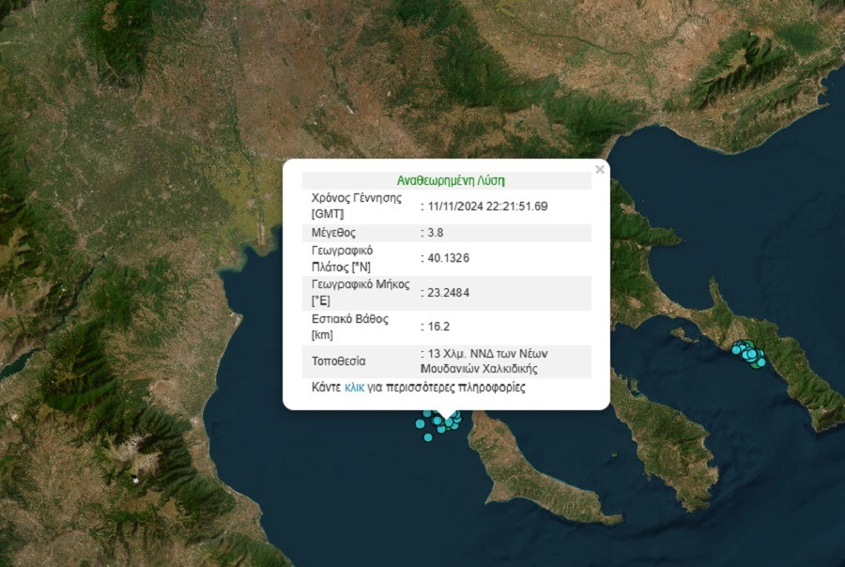Select the focal depth value 16.2

pyautogui.click(x=438, y=327)
